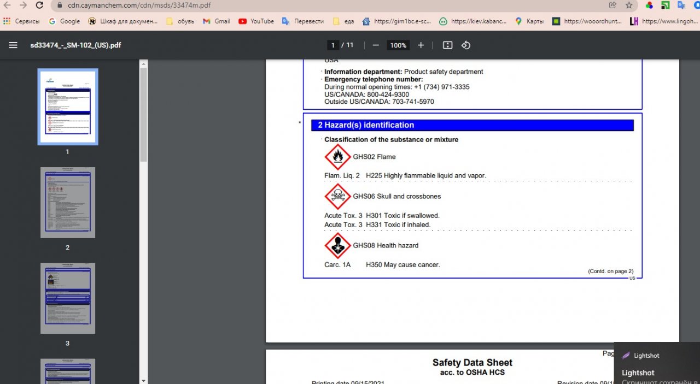Screen dimensions: 700x384
Task: Go forward in browser history
Action: tap(23, 5)
